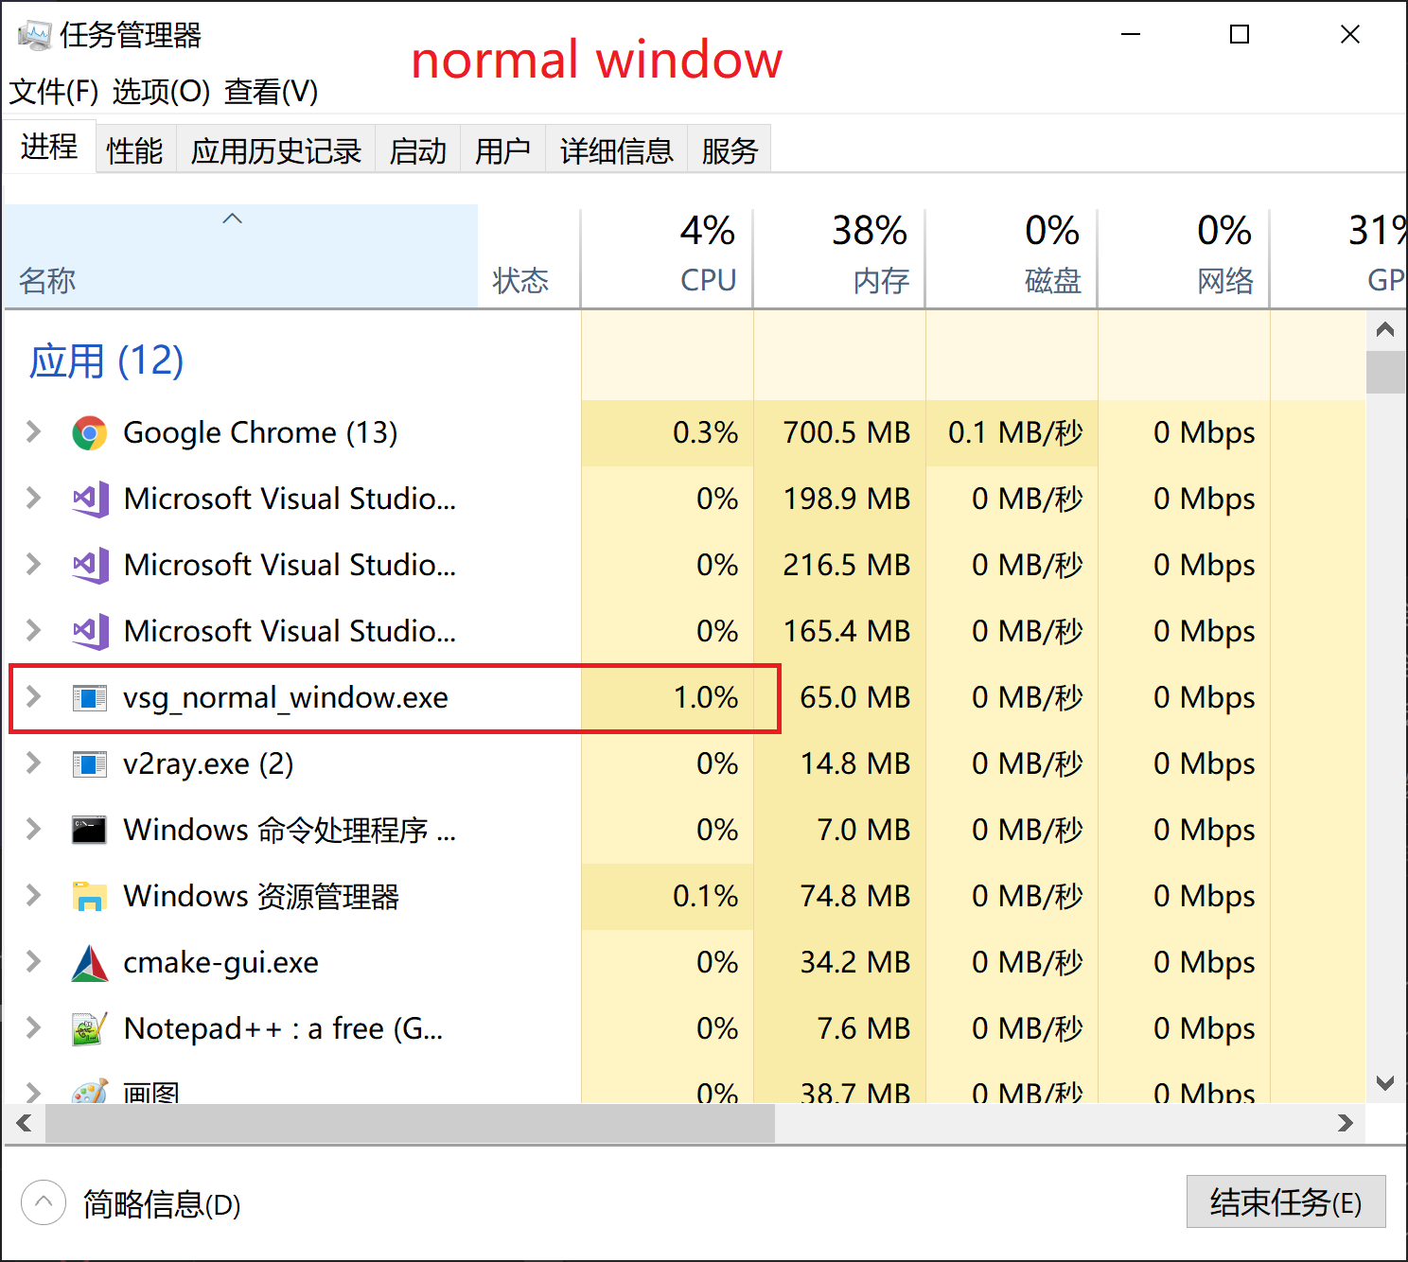Open the 查看(V) menu
The height and width of the screenshot is (1262, 1408).
[270, 93]
